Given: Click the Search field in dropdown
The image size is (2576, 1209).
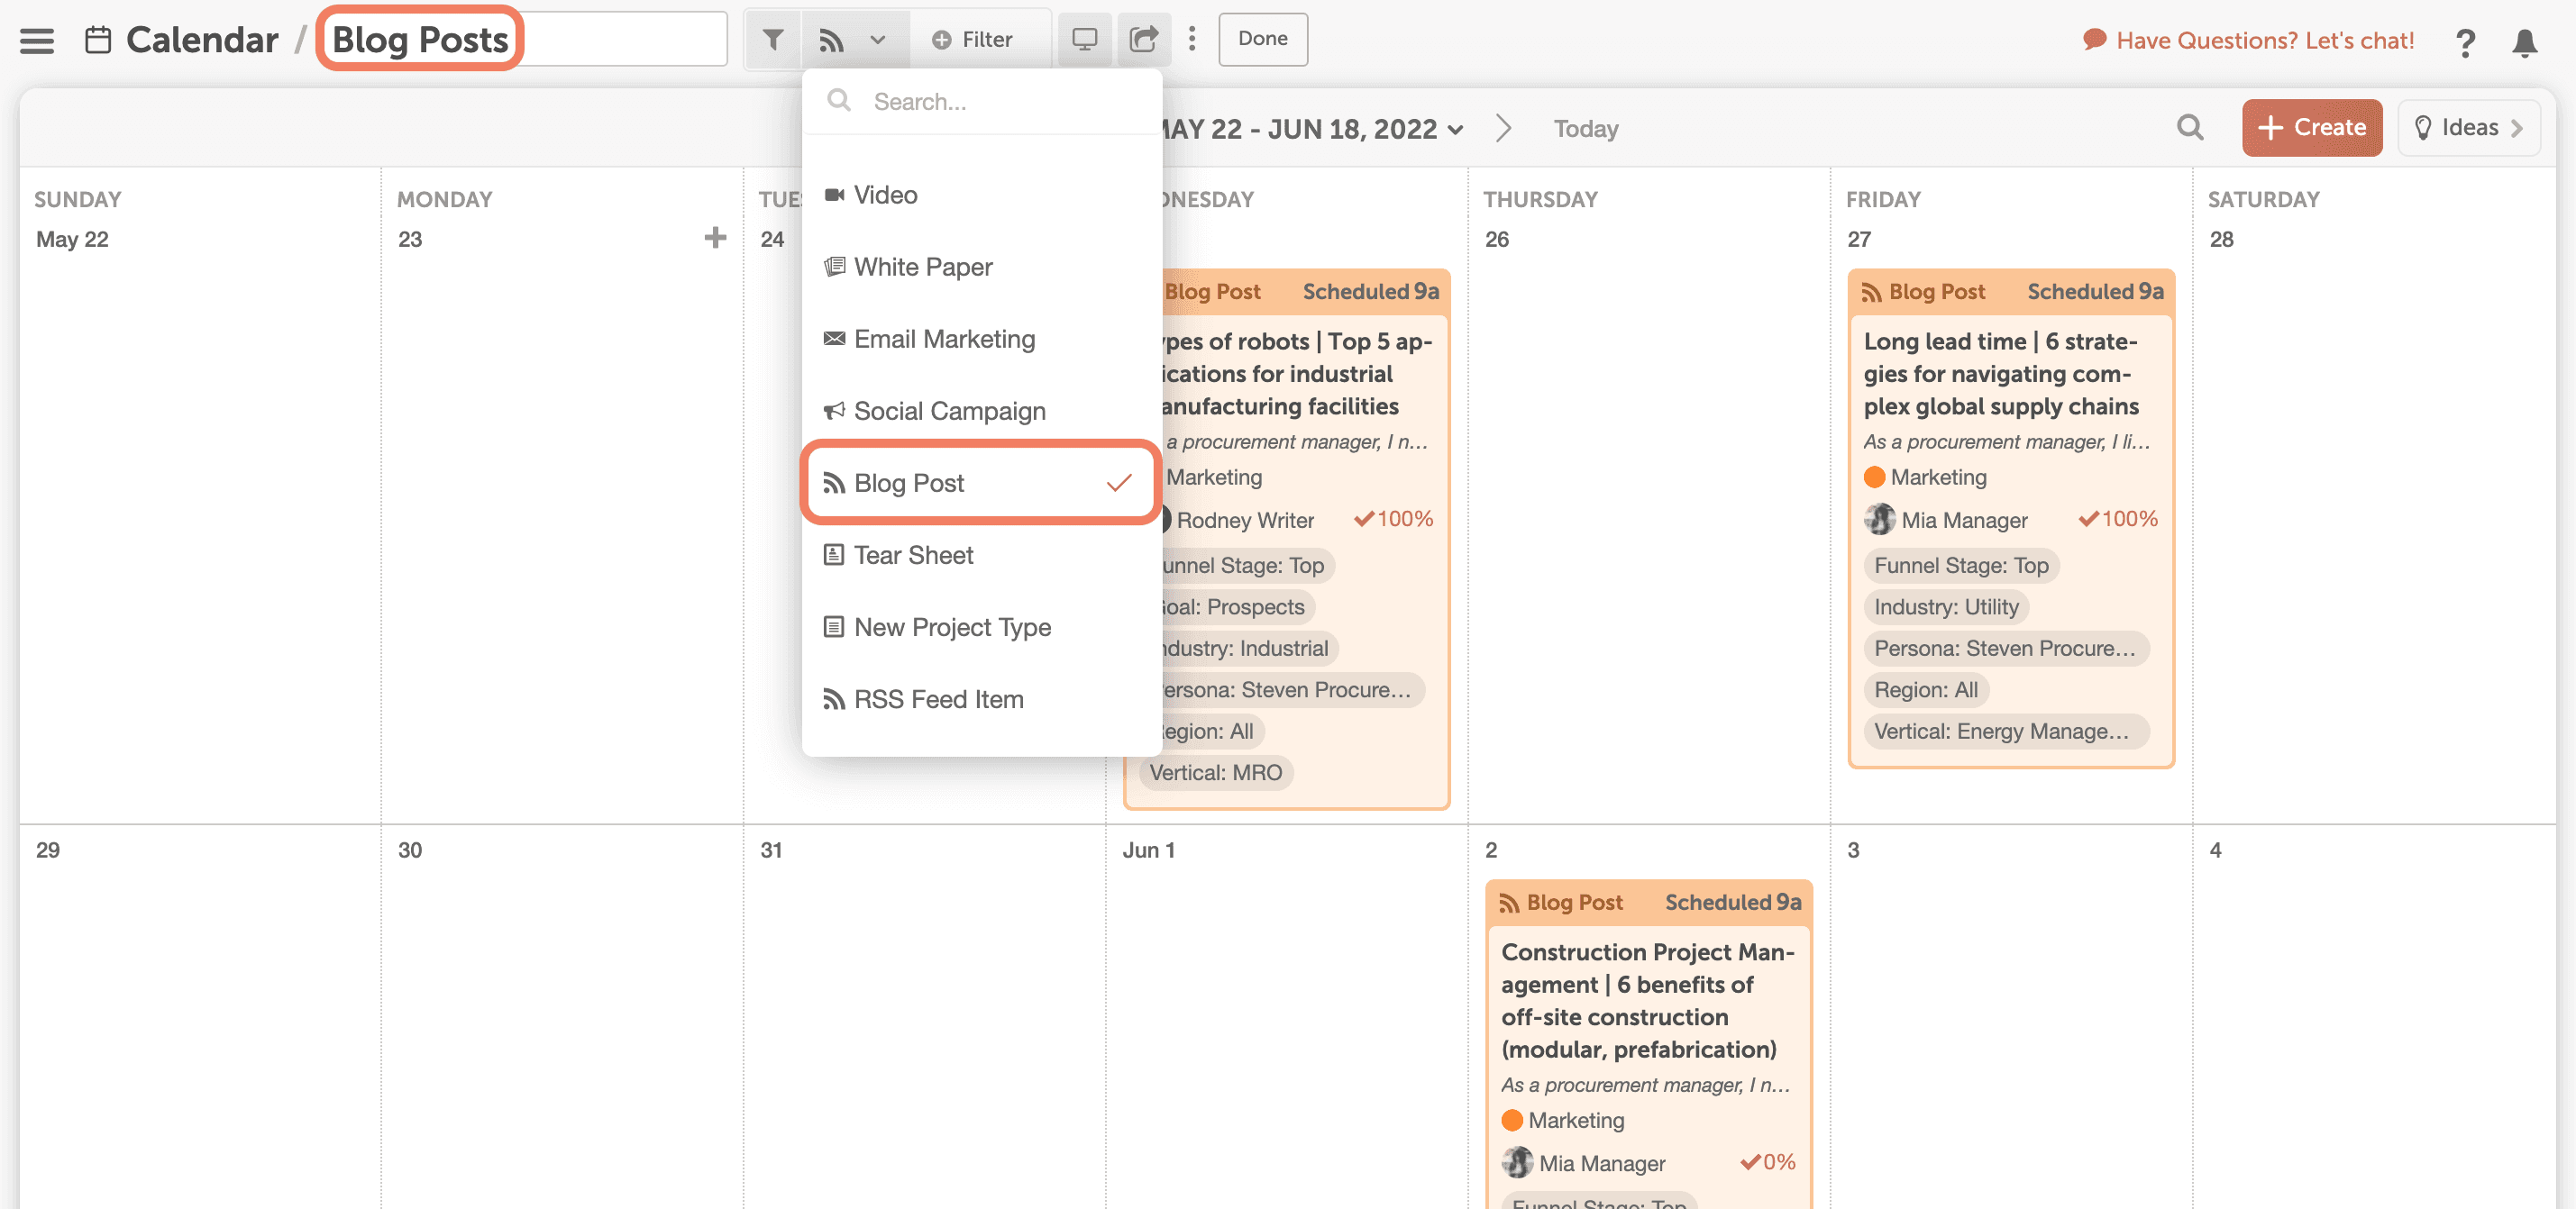Looking at the screenshot, I should [x=982, y=101].
